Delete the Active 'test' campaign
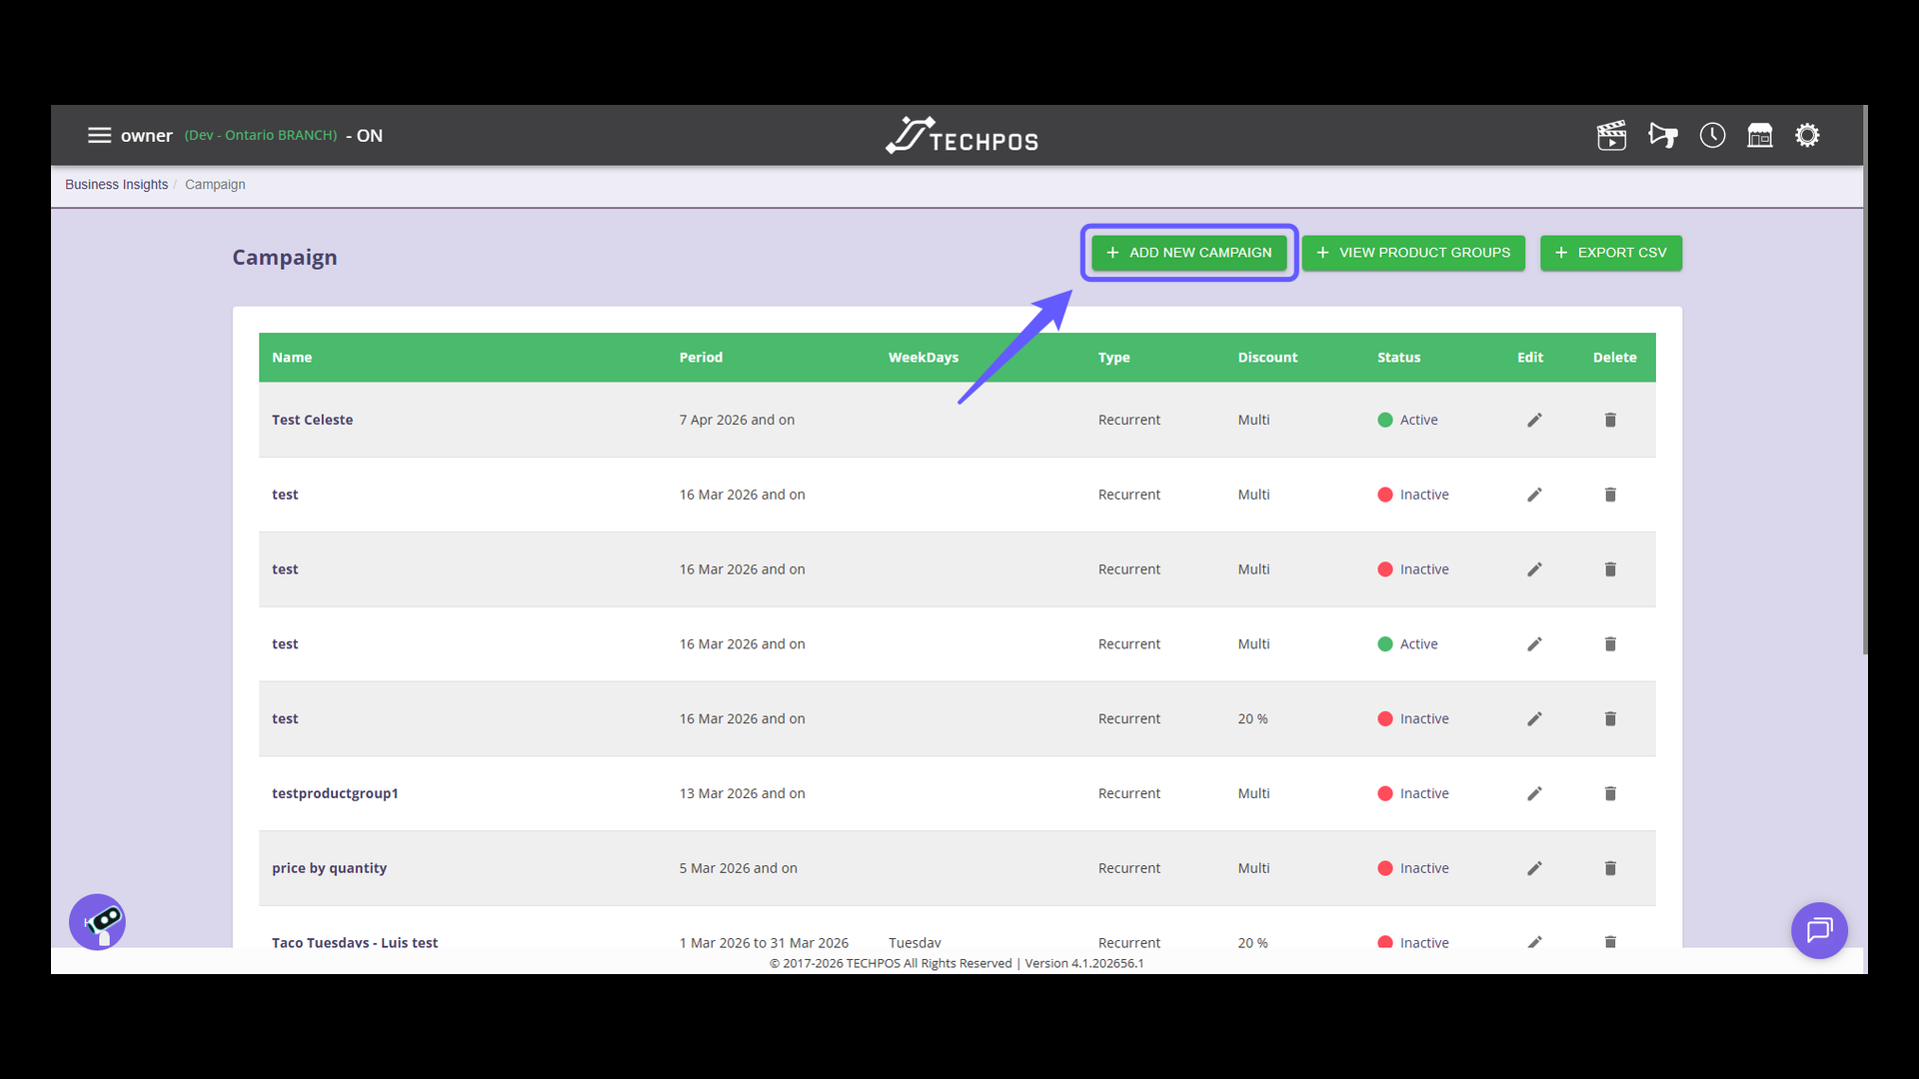The image size is (1919, 1079). 1610,644
